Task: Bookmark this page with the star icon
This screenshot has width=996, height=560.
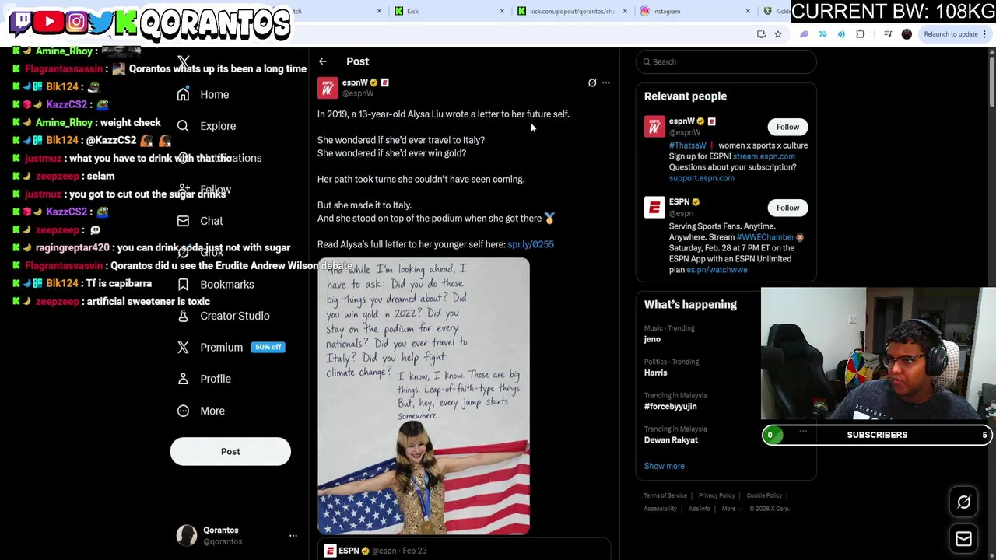Action: [777, 34]
